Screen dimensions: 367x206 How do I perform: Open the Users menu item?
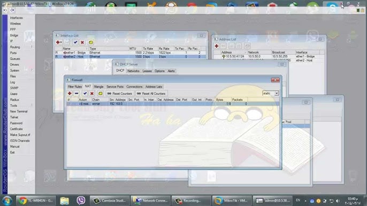(13, 93)
